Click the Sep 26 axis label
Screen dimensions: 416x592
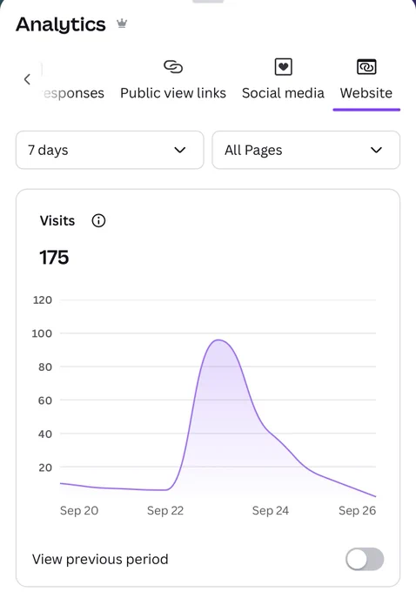click(357, 510)
